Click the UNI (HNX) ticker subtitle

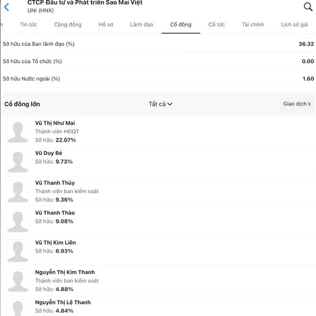(x=41, y=11)
